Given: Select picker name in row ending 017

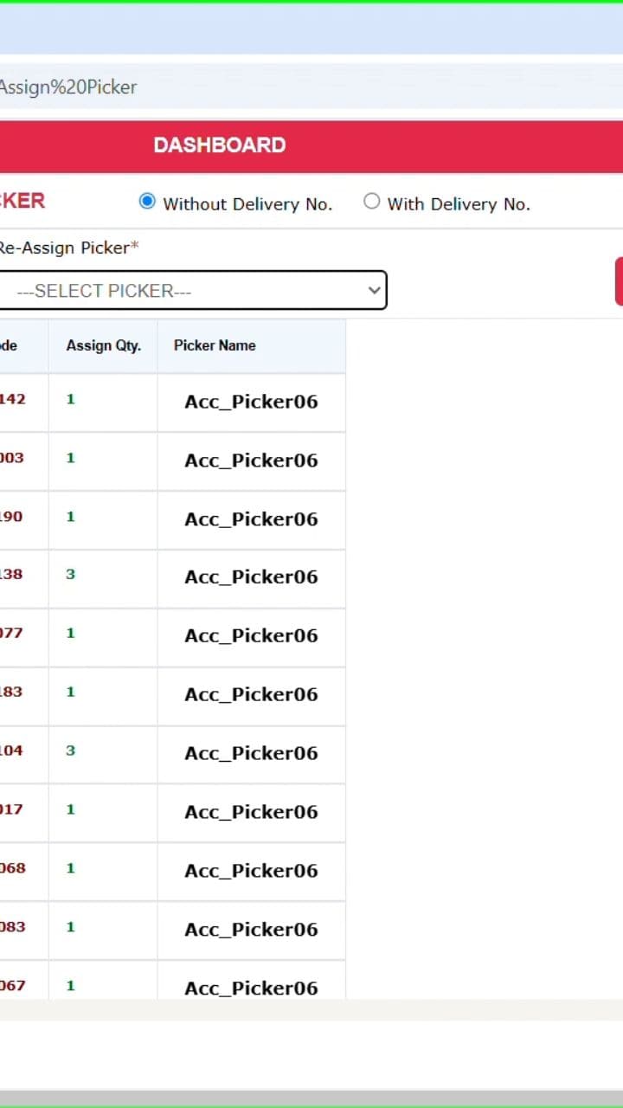Looking at the screenshot, I should point(251,812).
